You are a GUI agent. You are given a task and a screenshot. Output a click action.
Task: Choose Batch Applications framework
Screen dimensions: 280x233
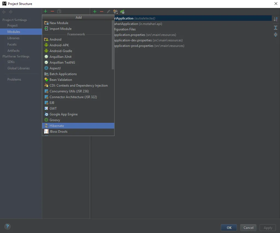pyautogui.click(x=78, y=74)
